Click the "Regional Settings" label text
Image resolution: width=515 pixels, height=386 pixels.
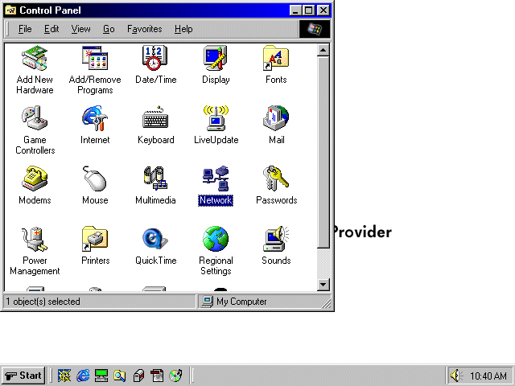(216, 265)
